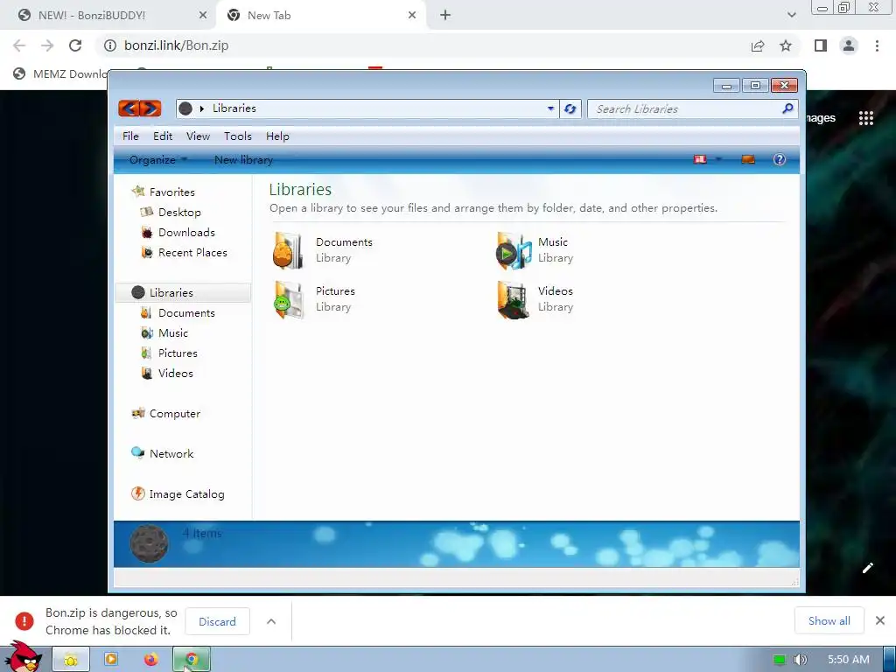Select the Music library icon
896x672 pixels.
[x=514, y=250]
